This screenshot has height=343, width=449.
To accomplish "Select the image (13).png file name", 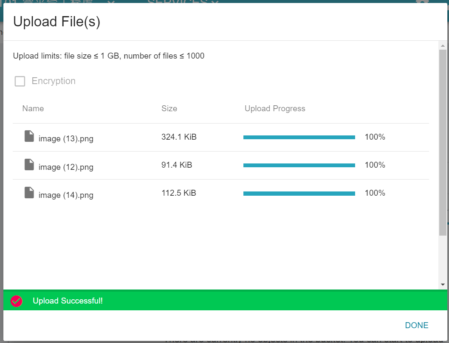I will [66, 139].
